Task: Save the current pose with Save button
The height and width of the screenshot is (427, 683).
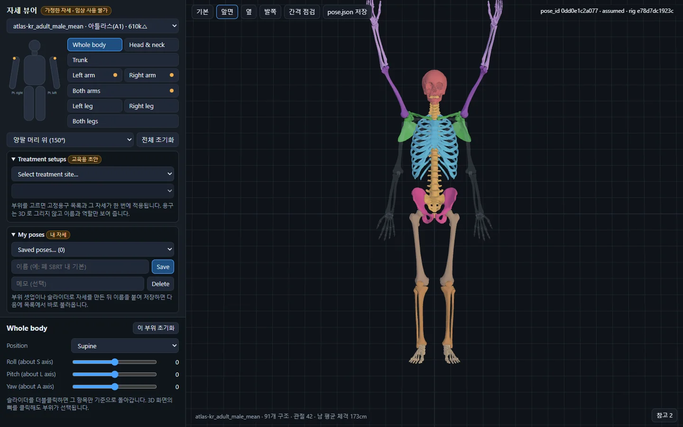Action: click(163, 267)
